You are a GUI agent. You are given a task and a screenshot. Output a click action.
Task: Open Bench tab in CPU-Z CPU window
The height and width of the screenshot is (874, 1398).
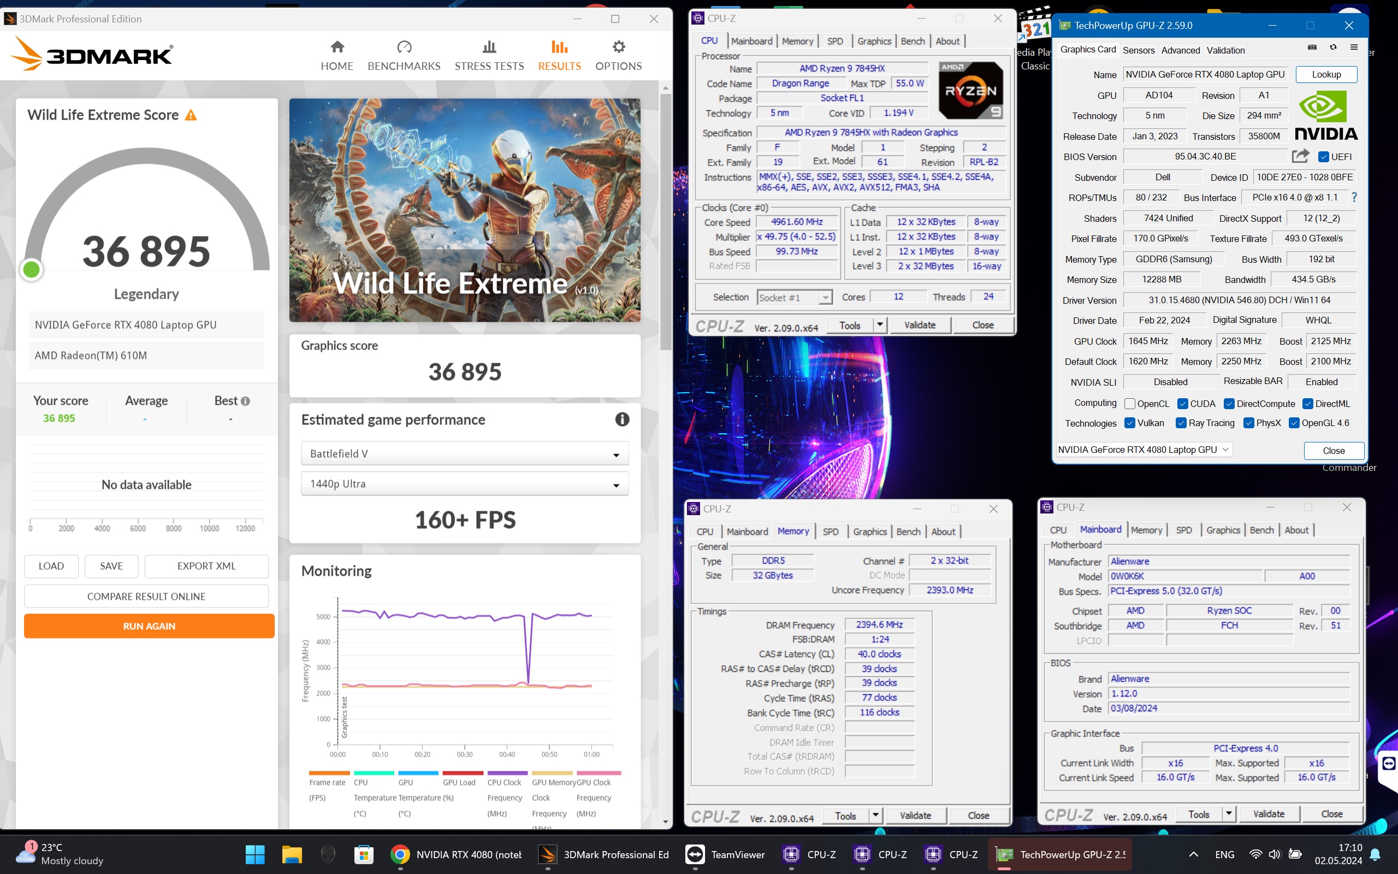913,41
